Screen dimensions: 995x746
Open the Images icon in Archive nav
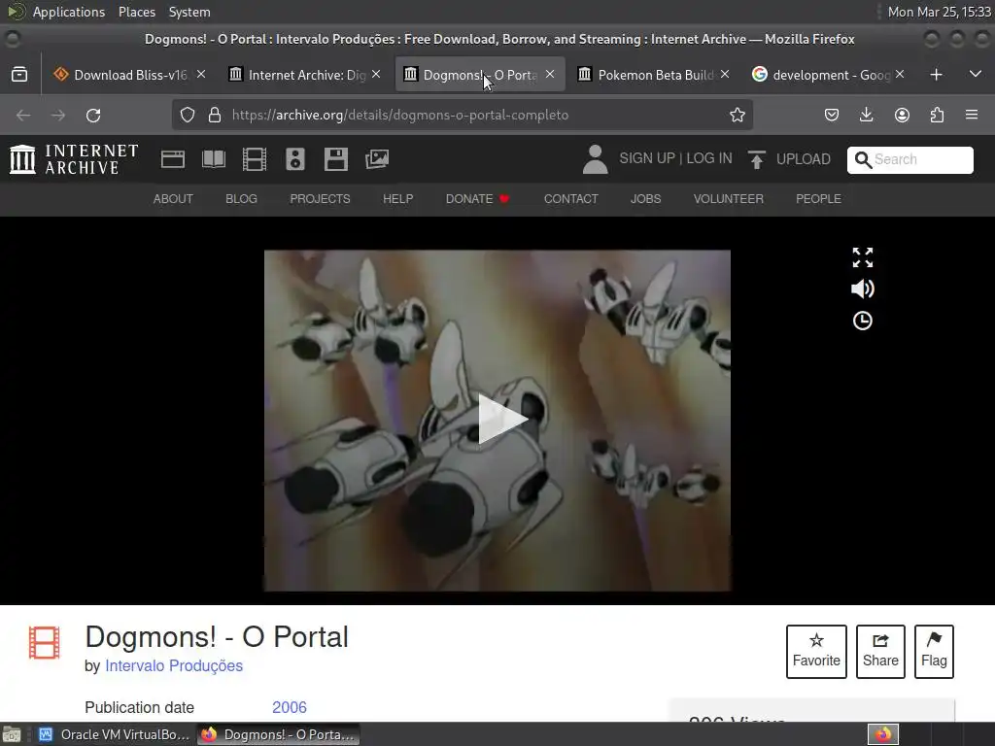pos(377,158)
